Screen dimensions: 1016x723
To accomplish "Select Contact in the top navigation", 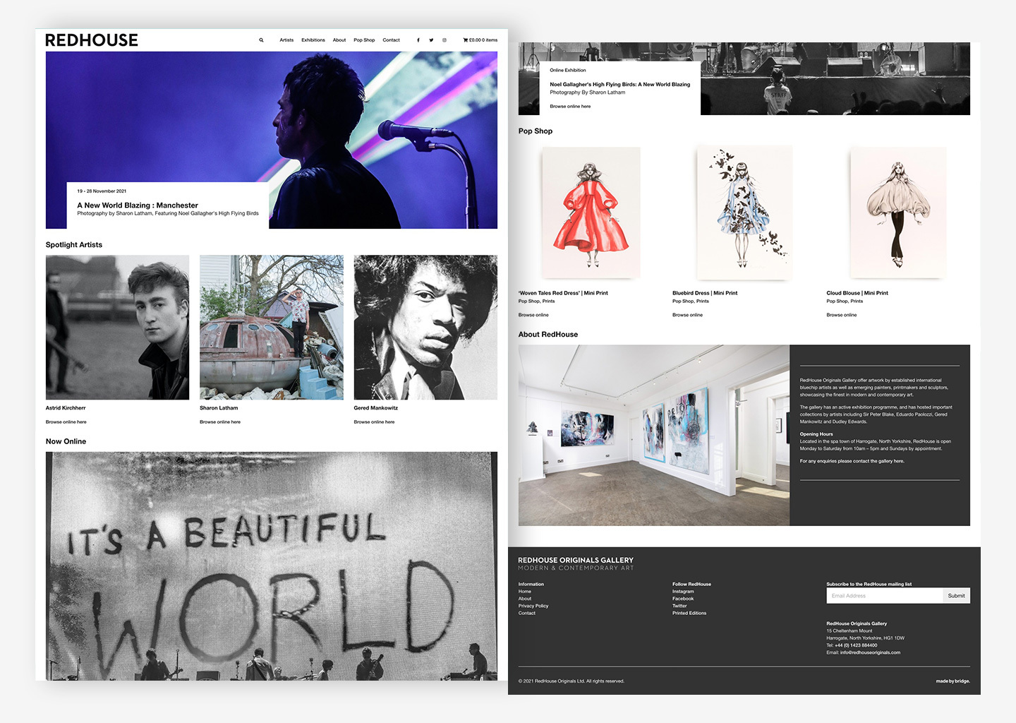I will 391,40.
